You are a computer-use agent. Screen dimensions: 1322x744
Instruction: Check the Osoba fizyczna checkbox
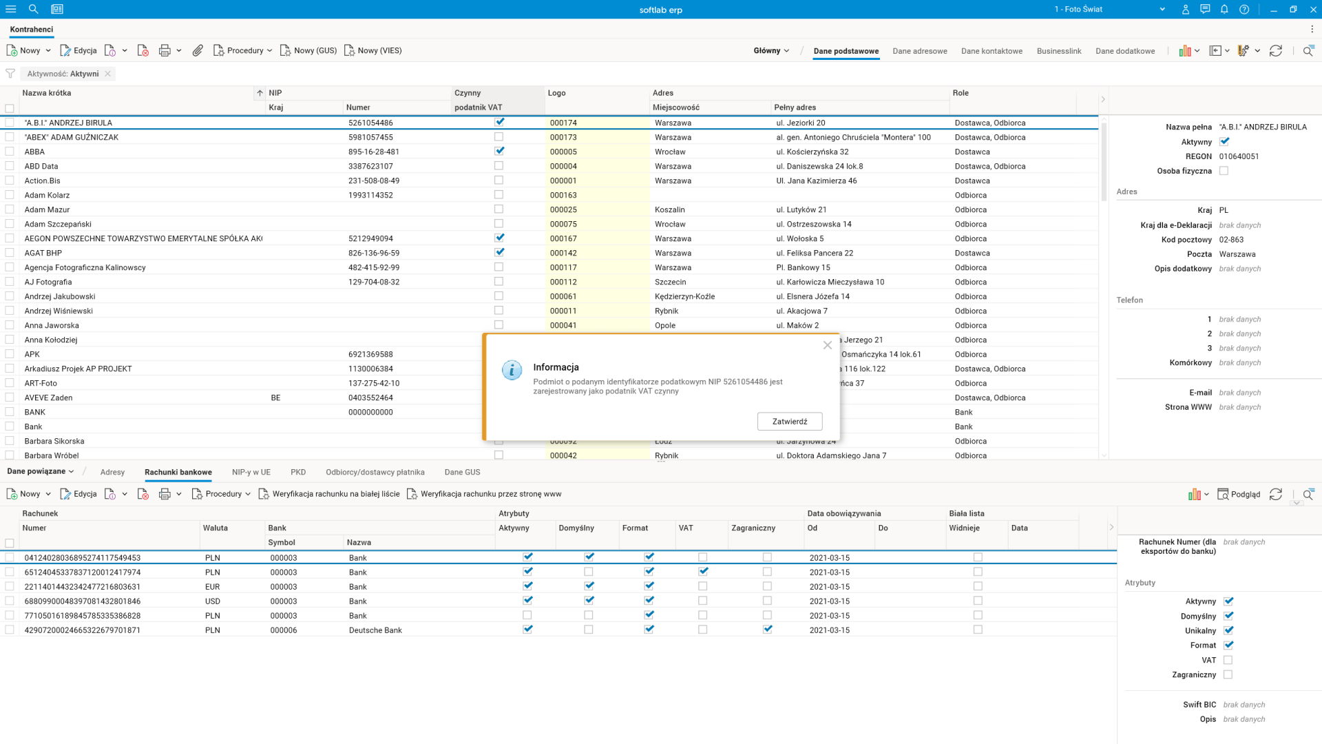(x=1224, y=171)
